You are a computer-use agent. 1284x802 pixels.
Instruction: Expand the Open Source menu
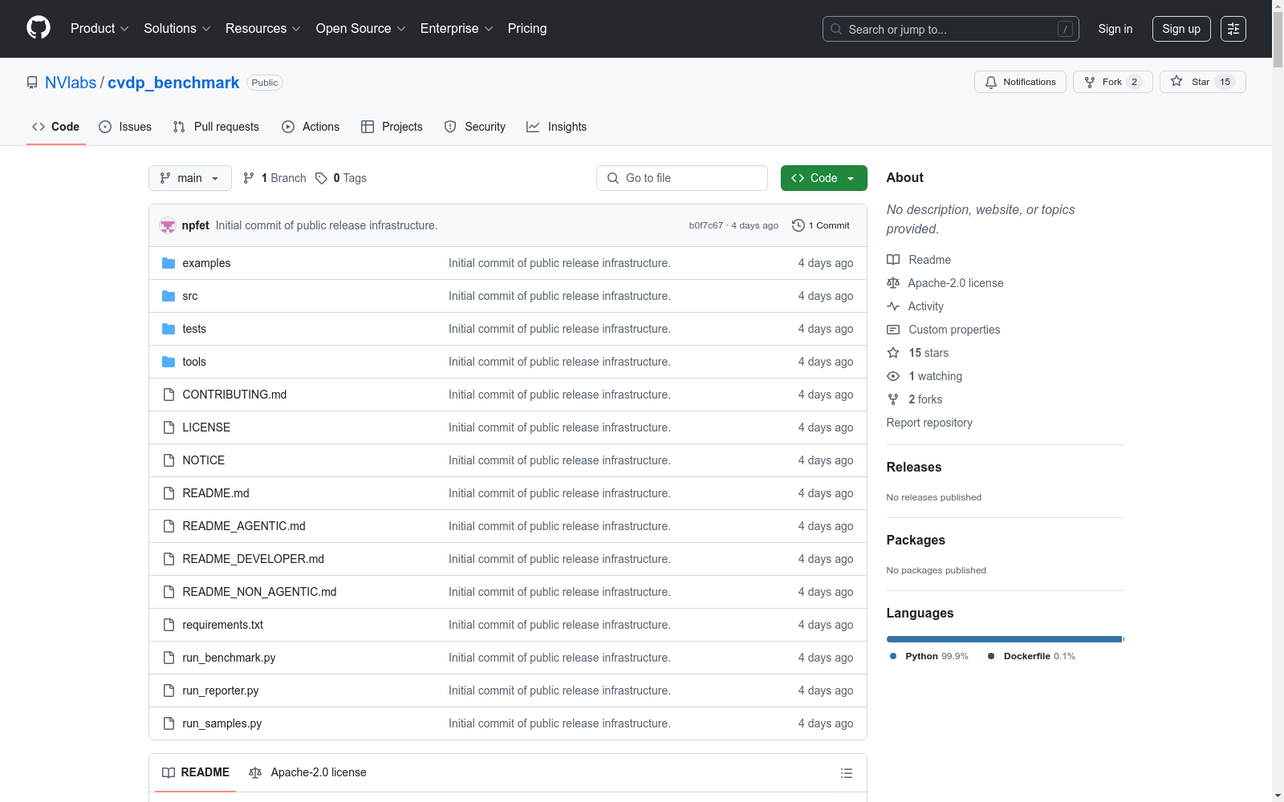(x=361, y=28)
